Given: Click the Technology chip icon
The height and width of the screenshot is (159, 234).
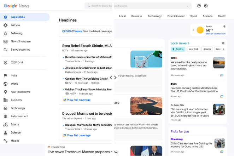Looking at the screenshot, I should [6, 108].
